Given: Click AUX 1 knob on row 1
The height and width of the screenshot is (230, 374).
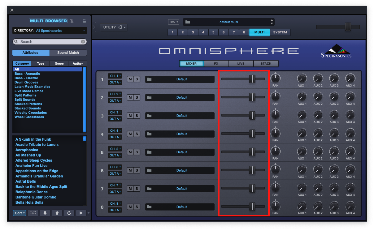Looking at the screenshot, I should point(302,78).
